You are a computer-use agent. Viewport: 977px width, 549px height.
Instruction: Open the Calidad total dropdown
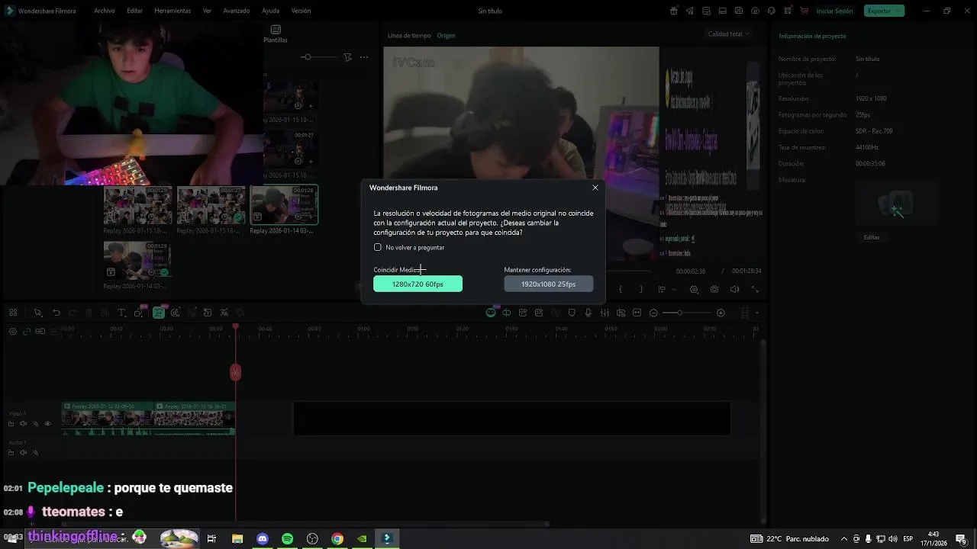[x=728, y=34]
